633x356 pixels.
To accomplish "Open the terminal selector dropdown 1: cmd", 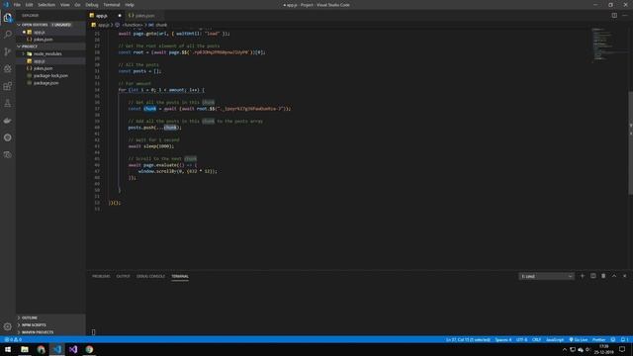I will [546, 276].
